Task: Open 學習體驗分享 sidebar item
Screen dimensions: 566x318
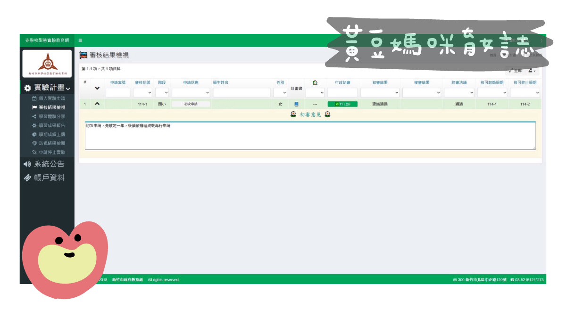Action: (x=48, y=116)
